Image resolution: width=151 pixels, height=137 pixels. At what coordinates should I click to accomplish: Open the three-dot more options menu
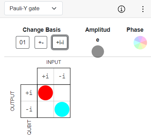point(143,9)
